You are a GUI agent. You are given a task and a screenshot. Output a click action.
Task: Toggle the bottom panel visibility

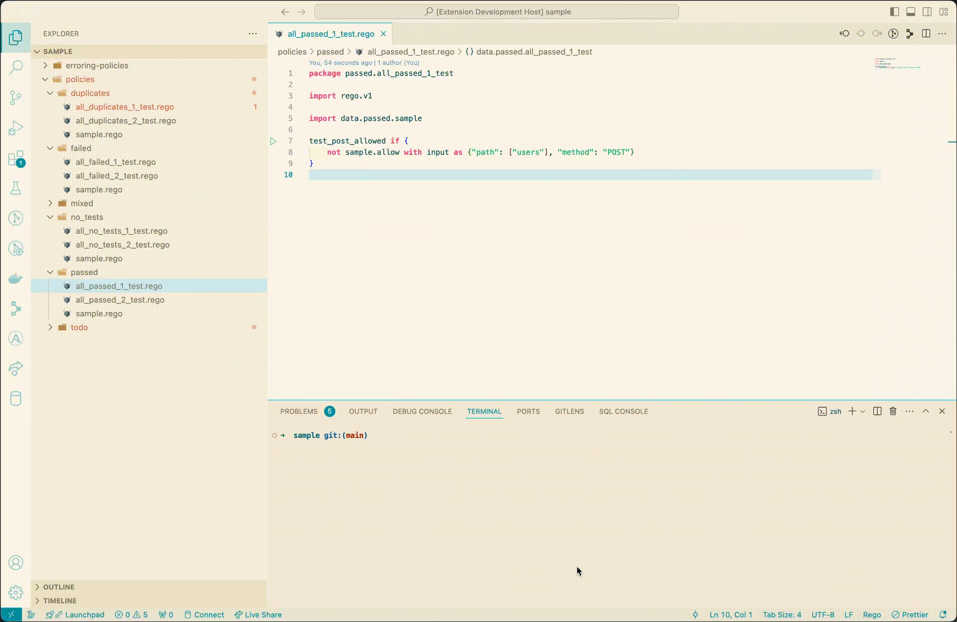point(911,11)
